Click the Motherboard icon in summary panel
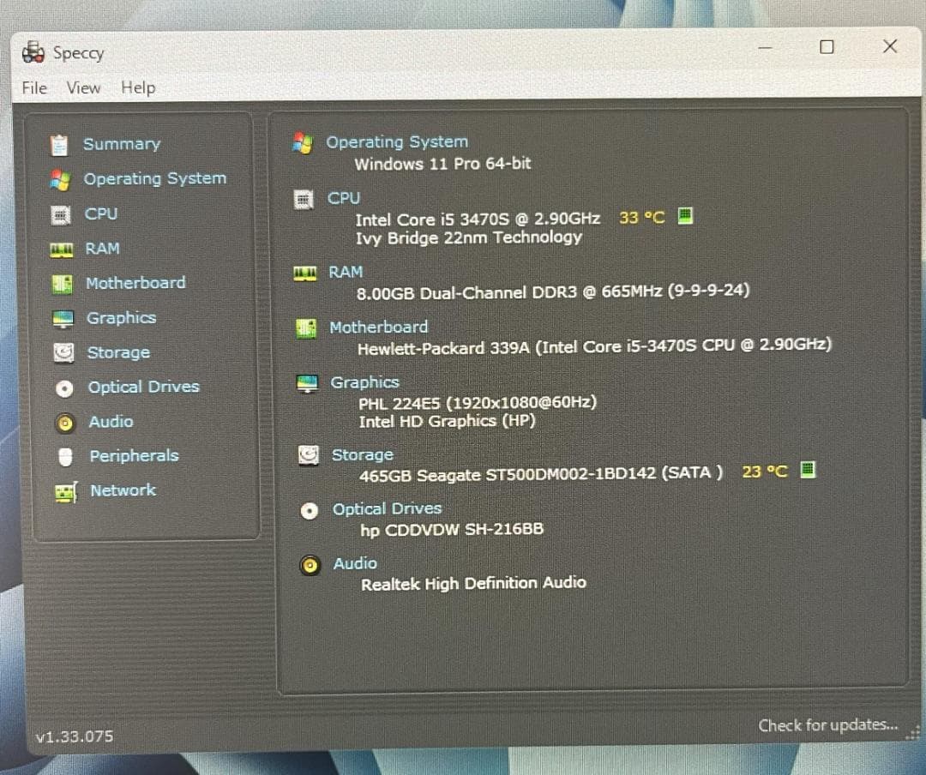 pyautogui.click(x=306, y=327)
